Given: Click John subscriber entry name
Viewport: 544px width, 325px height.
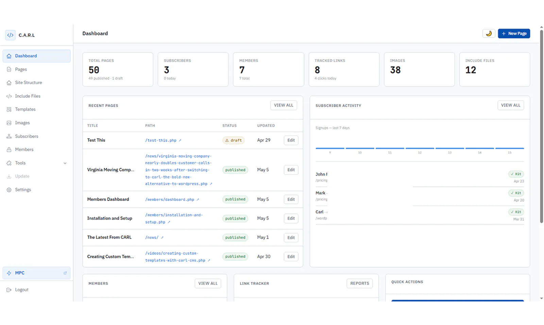Looking at the screenshot, I should (321, 174).
